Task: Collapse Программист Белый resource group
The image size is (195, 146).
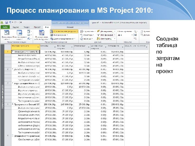Action: pos(12,104)
